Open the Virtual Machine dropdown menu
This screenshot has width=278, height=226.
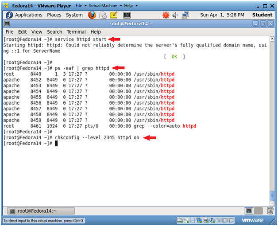pos(105,6)
